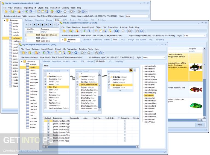Click red fish thumbnail in middle window
Screen dimensions: 210x155
(196, 89)
